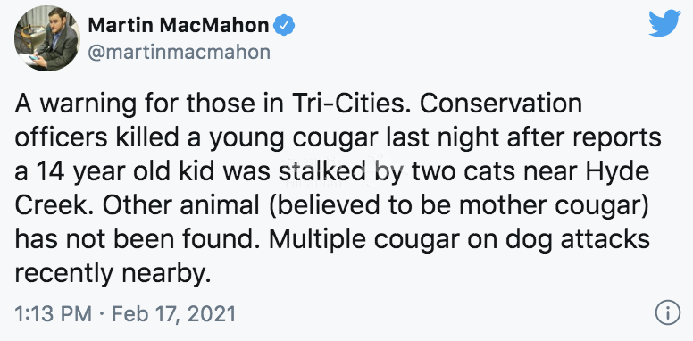This screenshot has height=341, width=693.
Task: Click the blue verified badge
Action: (x=284, y=26)
